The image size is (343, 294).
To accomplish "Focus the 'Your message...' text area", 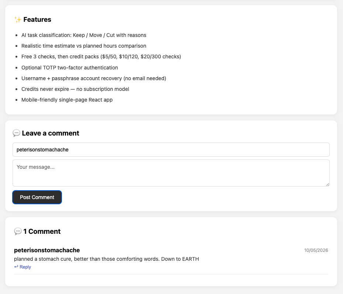I will (171, 173).
